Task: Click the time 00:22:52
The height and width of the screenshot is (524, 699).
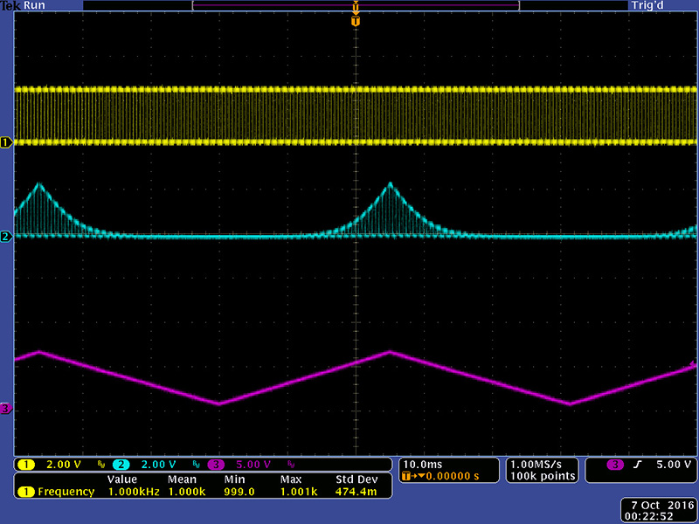Action: tap(648, 516)
